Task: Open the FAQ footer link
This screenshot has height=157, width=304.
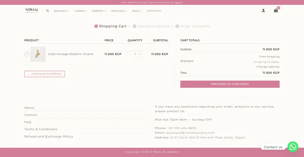Action: click(28, 122)
